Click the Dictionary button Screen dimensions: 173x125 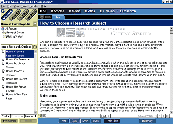(x=147, y=121)
